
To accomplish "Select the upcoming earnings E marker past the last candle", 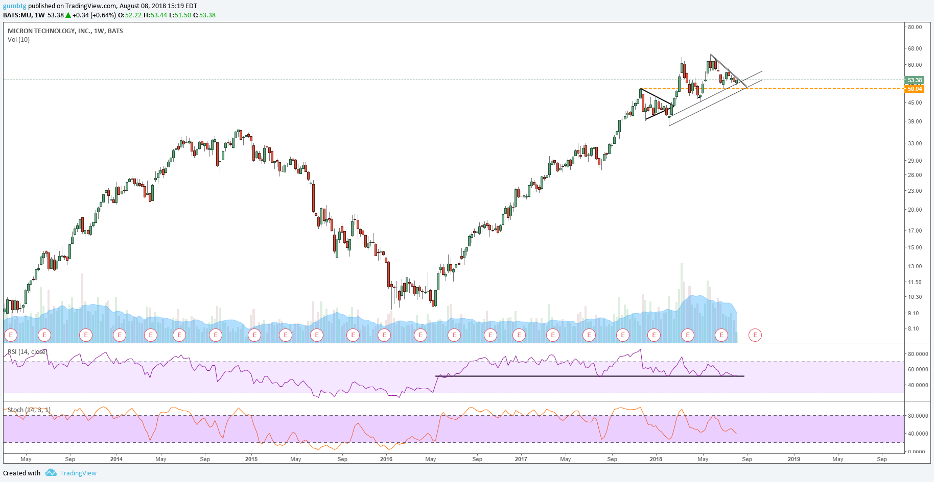I will (x=755, y=335).
